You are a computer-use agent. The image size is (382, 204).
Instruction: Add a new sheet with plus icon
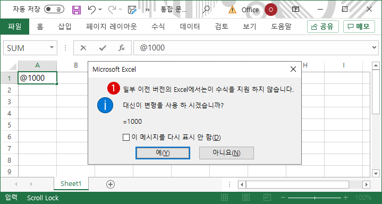pos(111,184)
